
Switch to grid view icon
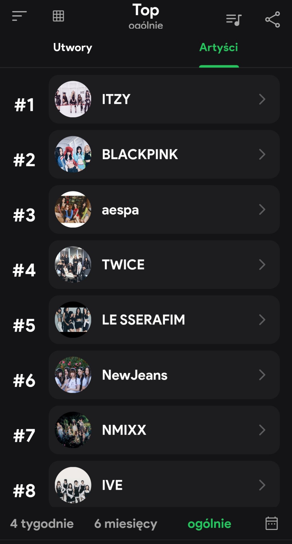tap(58, 16)
